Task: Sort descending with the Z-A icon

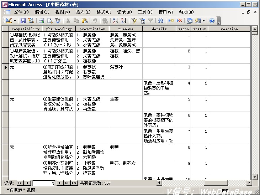Action: 124,21
